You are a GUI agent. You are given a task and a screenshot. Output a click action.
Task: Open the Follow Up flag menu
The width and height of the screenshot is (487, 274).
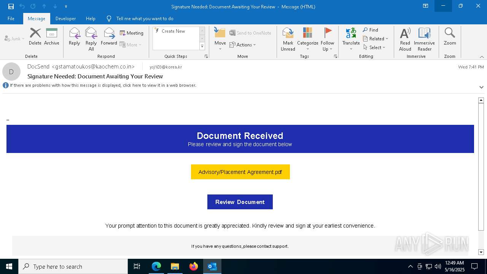pos(327,39)
